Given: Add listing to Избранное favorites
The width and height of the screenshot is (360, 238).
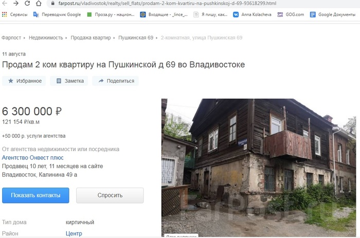Looking at the screenshot, I should point(24,81).
